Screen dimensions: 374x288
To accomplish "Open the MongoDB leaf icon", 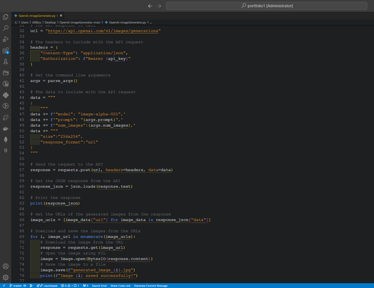I will (6, 140).
